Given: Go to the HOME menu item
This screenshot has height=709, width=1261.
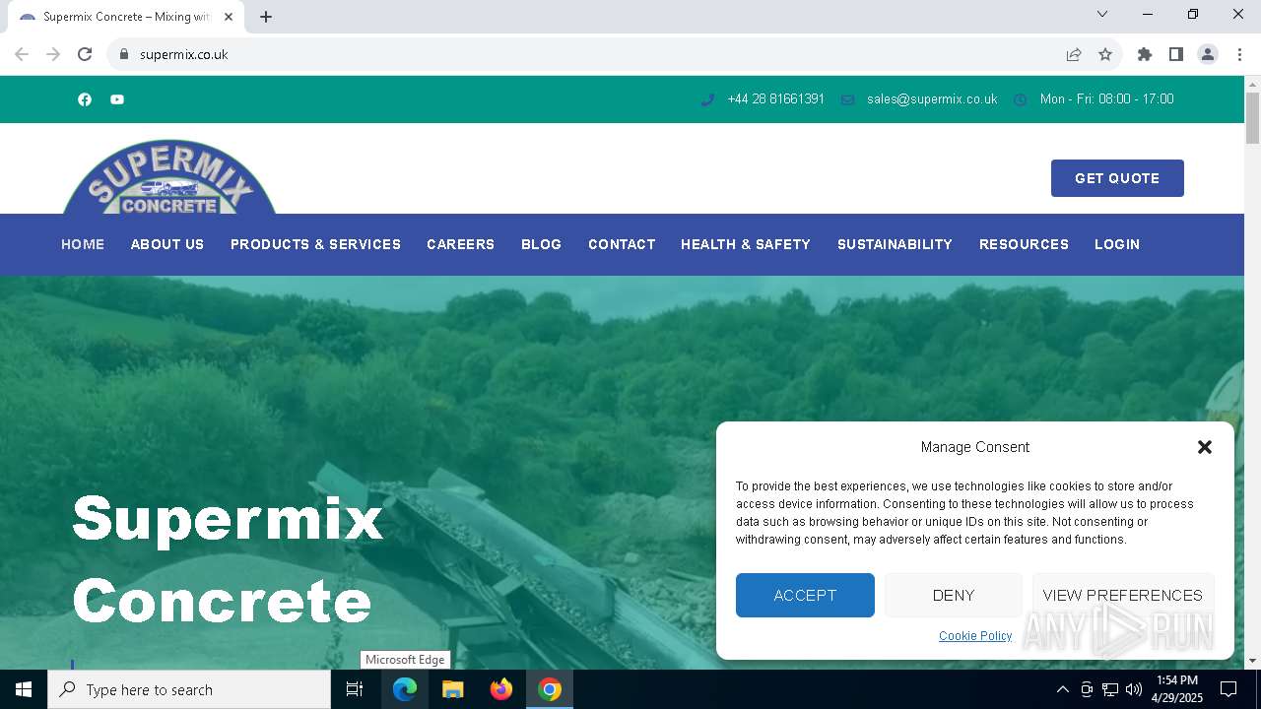Looking at the screenshot, I should [83, 244].
